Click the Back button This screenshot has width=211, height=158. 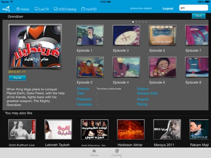coord(199,16)
